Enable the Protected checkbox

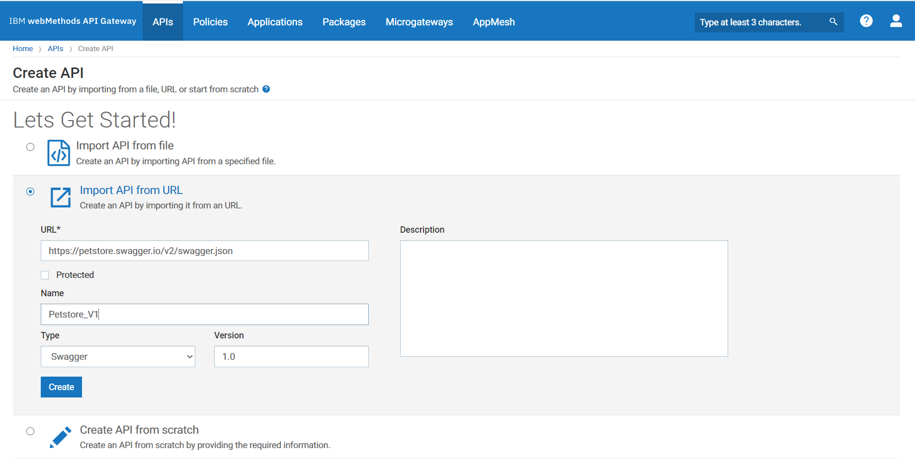[x=45, y=275]
